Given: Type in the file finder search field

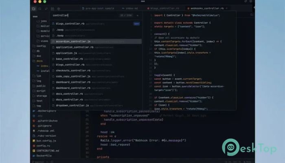Looking at the screenshot, I should pos(85,15).
